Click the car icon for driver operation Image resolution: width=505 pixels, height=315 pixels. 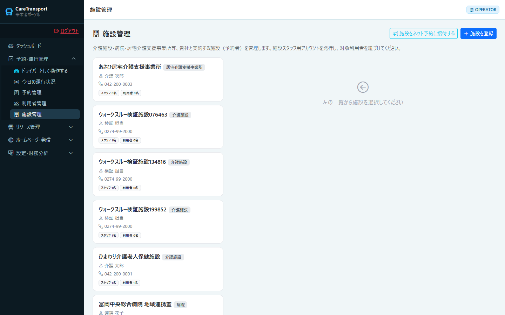pos(16,71)
